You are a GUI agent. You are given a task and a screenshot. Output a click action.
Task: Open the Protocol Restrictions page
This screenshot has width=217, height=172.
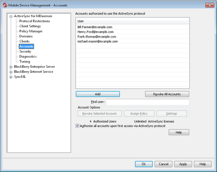pos(34,21)
